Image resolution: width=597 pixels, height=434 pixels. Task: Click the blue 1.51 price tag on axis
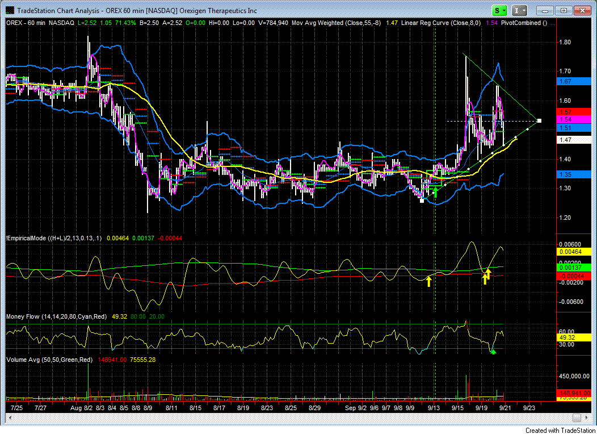573,128
